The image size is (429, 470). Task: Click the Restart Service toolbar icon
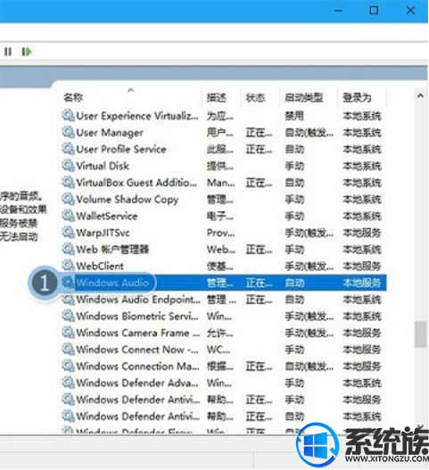point(27,52)
